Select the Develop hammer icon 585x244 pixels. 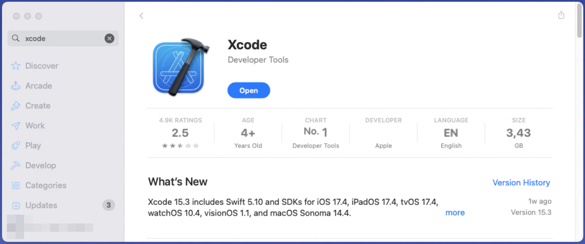pyautogui.click(x=16, y=166)
